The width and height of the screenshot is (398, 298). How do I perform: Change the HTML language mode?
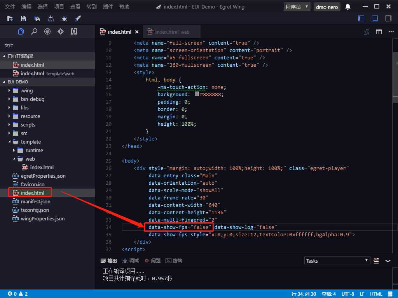[x=376, y=294]
